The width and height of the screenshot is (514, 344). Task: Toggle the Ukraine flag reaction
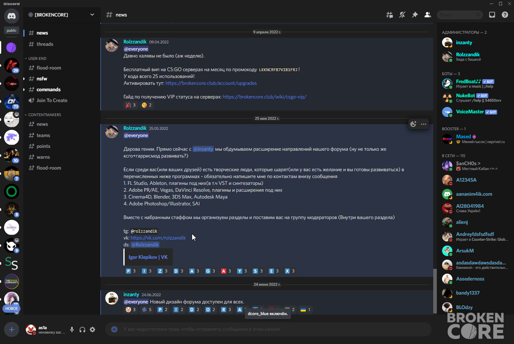click(x=306, y=309)
